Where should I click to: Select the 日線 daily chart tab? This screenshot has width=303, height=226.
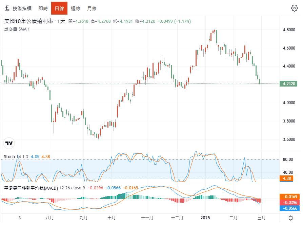(59, 8)
